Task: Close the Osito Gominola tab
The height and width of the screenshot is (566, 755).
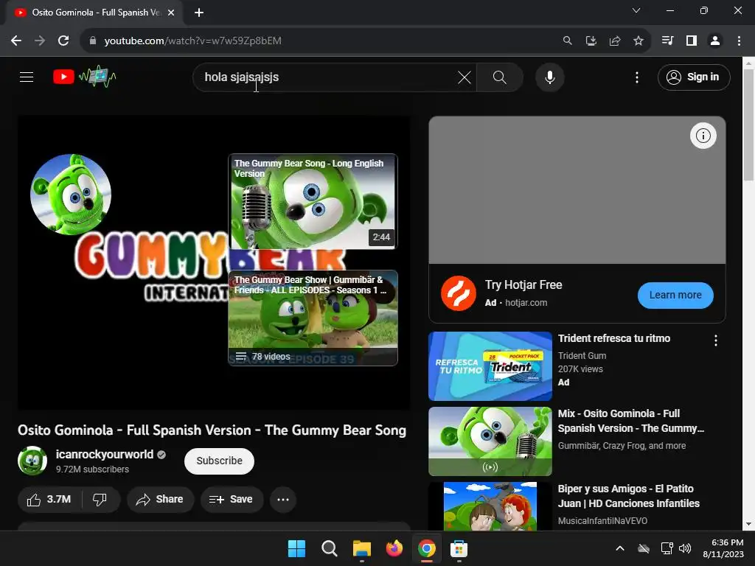Action: 171,13
